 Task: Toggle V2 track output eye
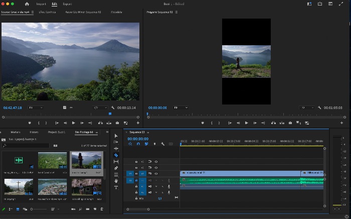coord(156,167)
